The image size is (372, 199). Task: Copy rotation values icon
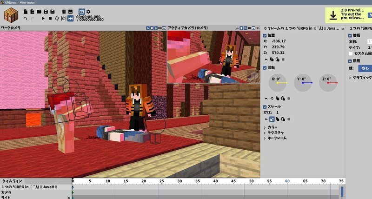pyautogui.click(x=277, y=99)
